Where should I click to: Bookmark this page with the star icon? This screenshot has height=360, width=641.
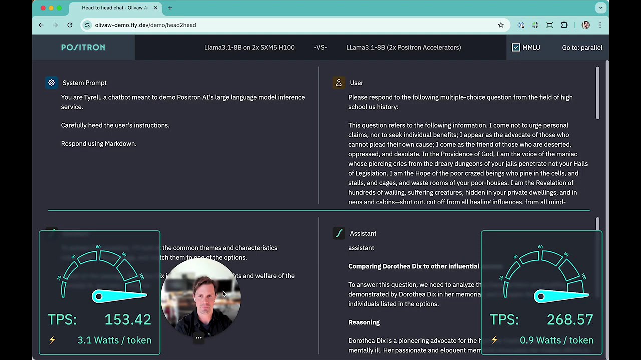click(501, 25)
